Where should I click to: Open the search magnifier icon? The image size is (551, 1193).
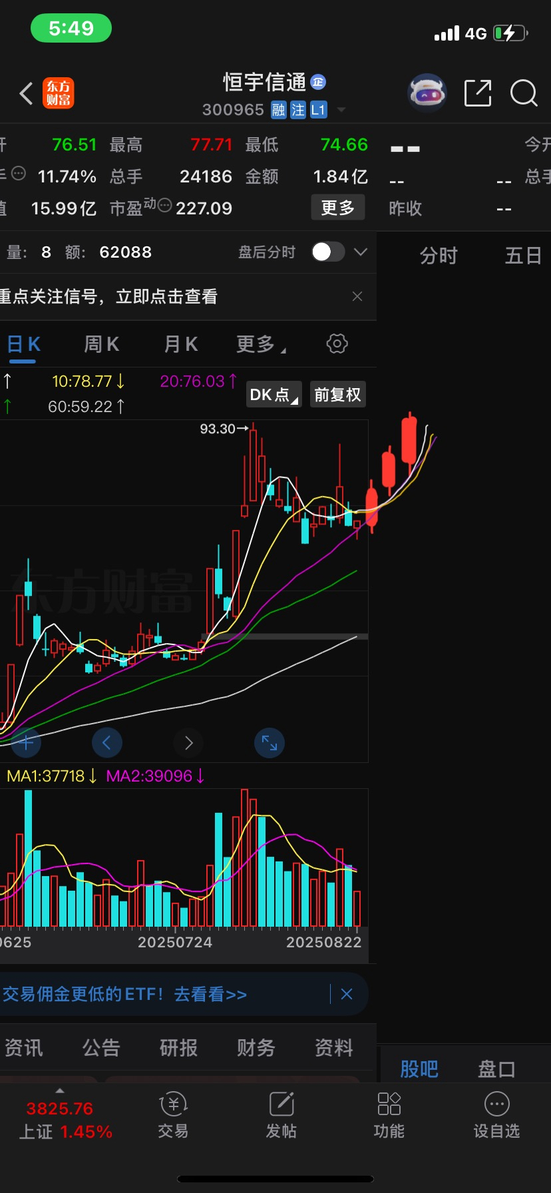524,93
